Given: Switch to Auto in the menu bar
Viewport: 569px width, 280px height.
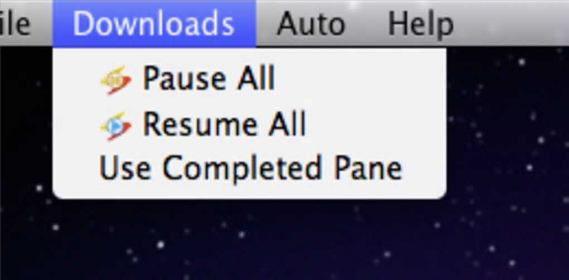Looking at the screenshot, I should [x=311, y=24].
